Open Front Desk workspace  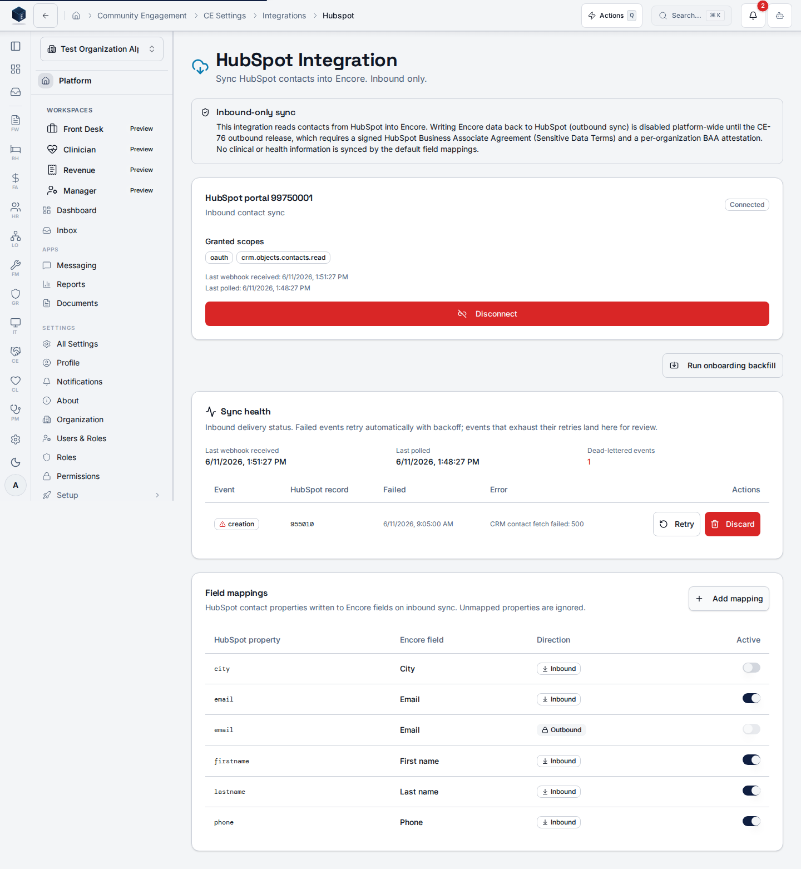coord(102,129)
